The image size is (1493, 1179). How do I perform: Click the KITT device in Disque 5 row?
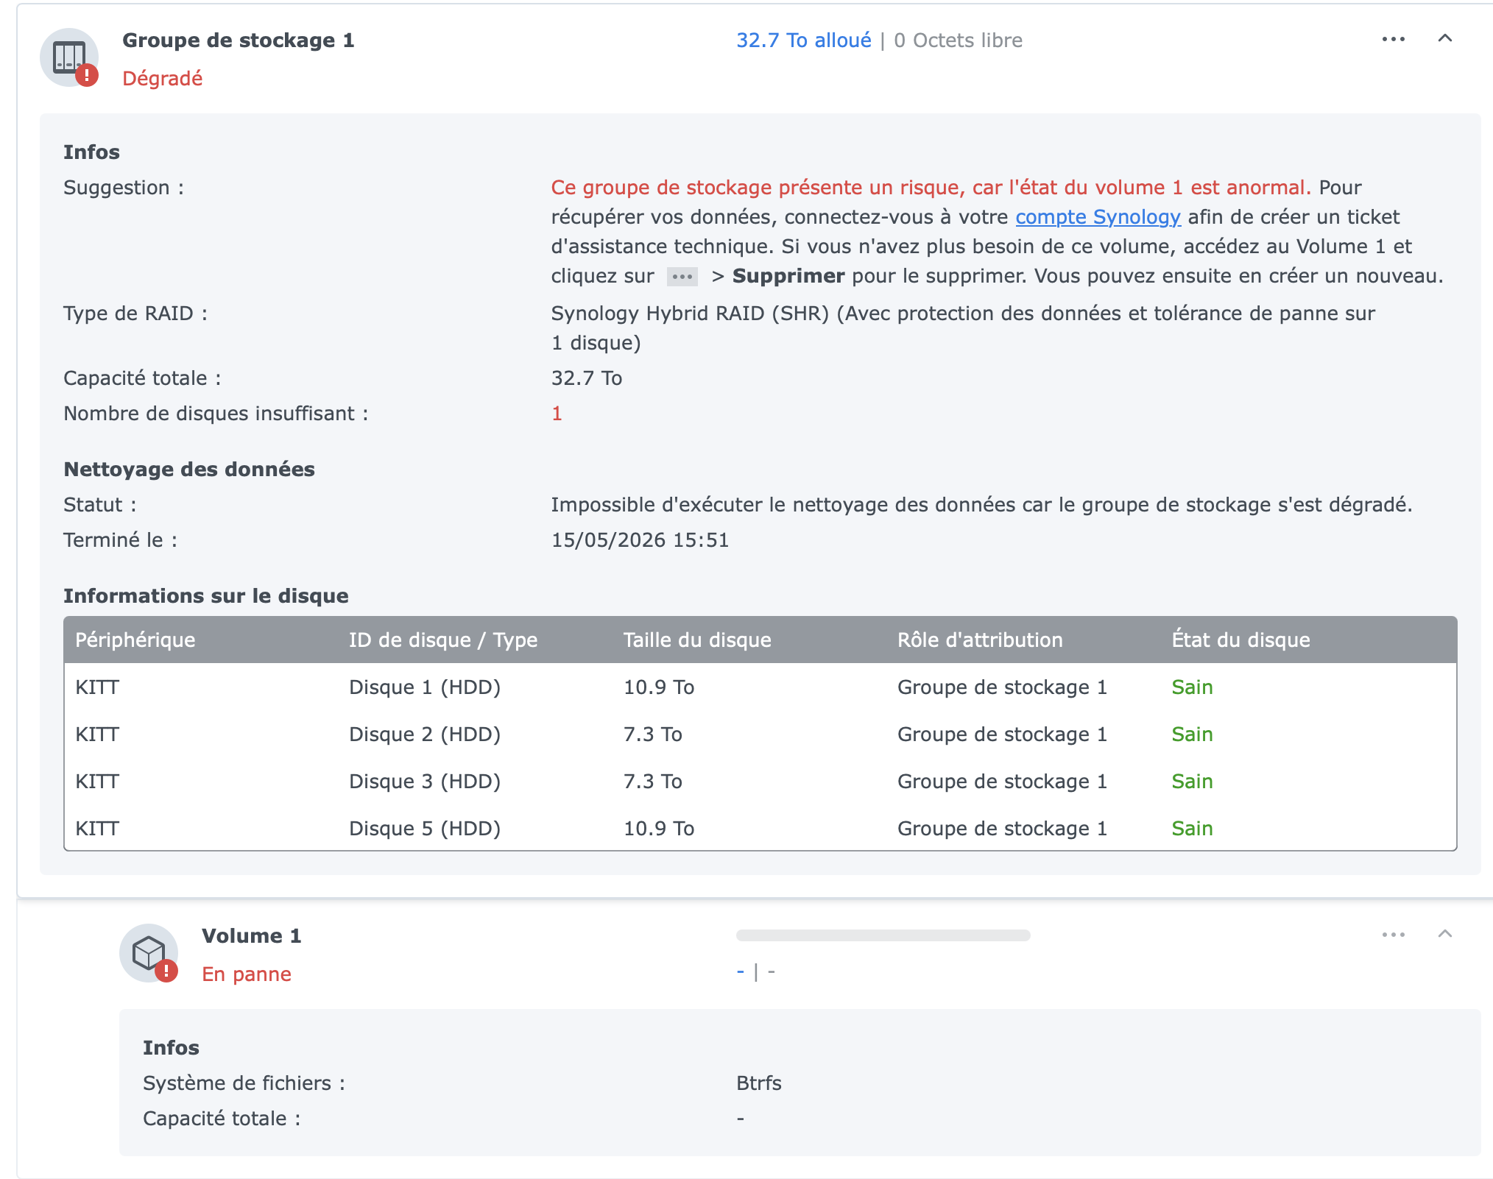click(97, 829)
